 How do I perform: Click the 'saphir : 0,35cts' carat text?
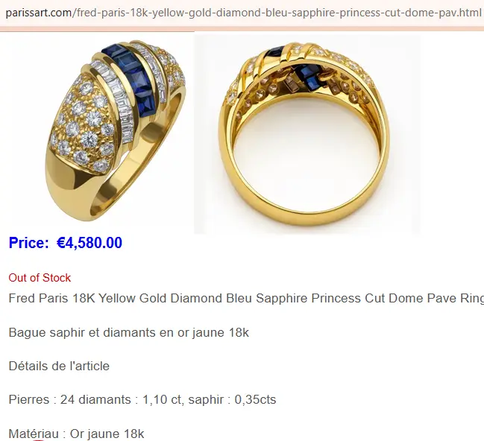tap(232, 400)
